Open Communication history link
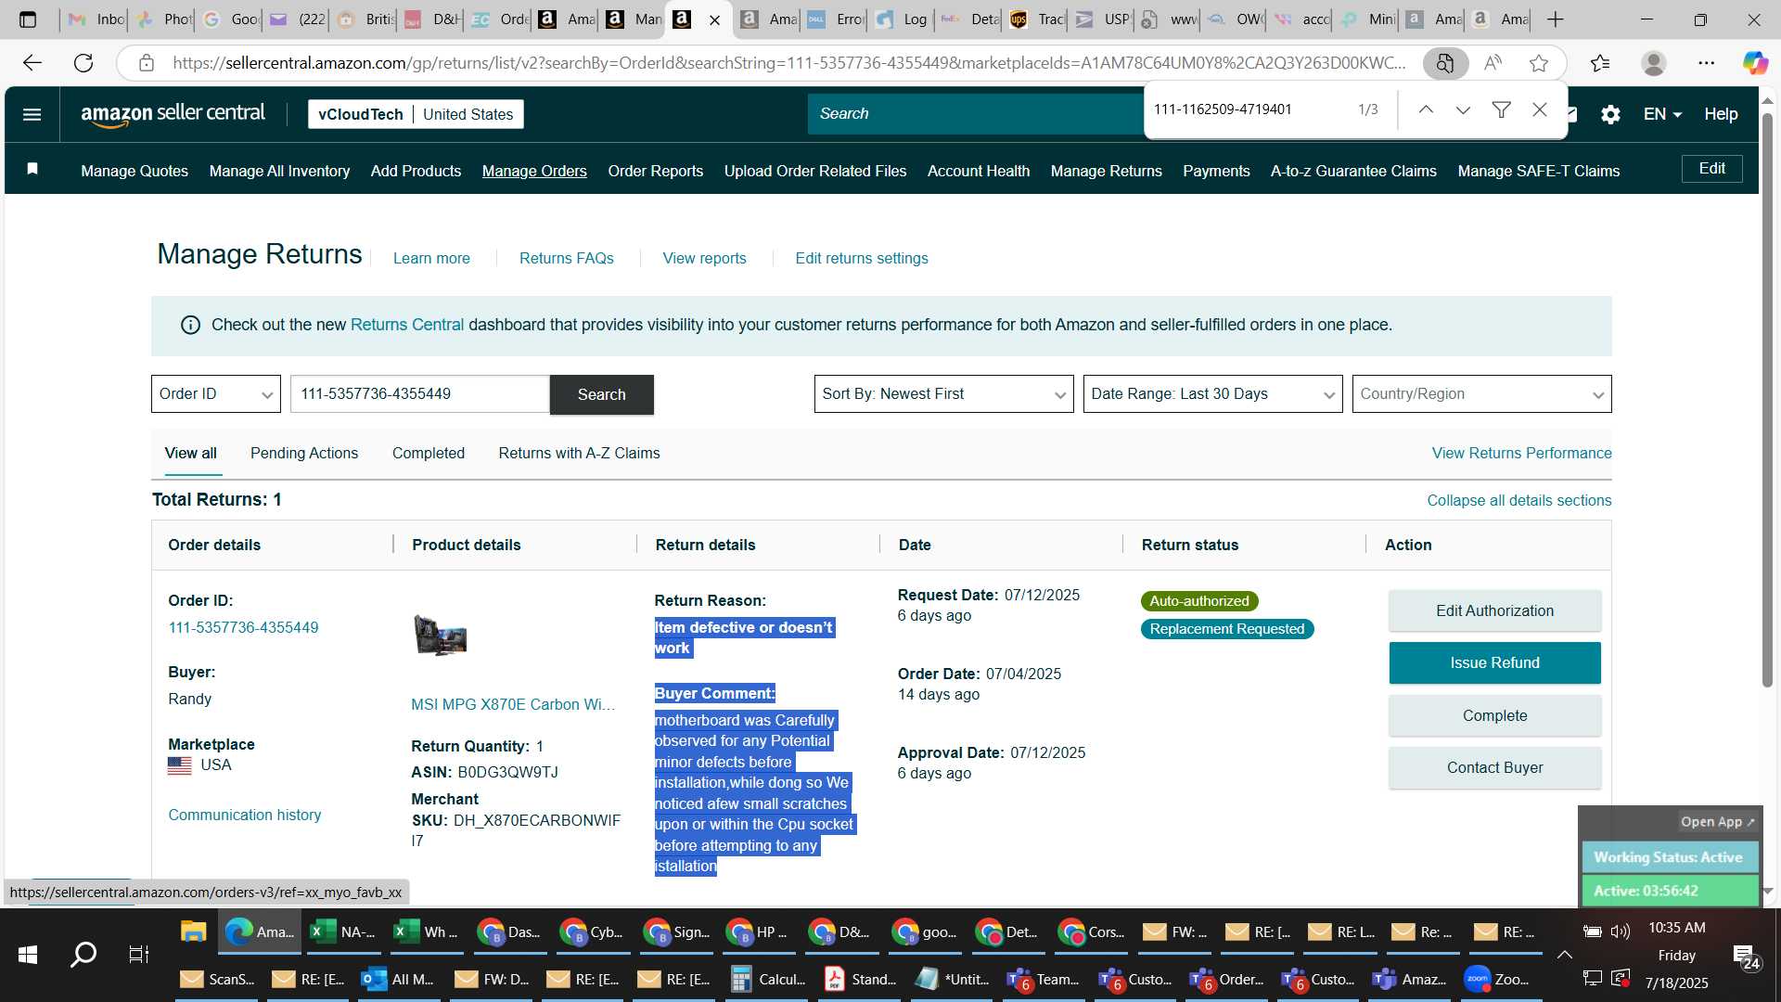 (x=244, y=815)
